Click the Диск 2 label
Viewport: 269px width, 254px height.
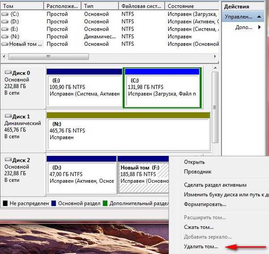21,160
